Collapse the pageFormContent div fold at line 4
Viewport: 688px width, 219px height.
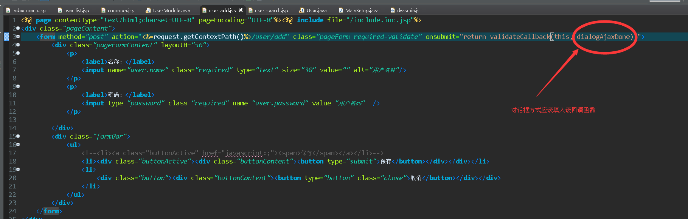[18, 45]
